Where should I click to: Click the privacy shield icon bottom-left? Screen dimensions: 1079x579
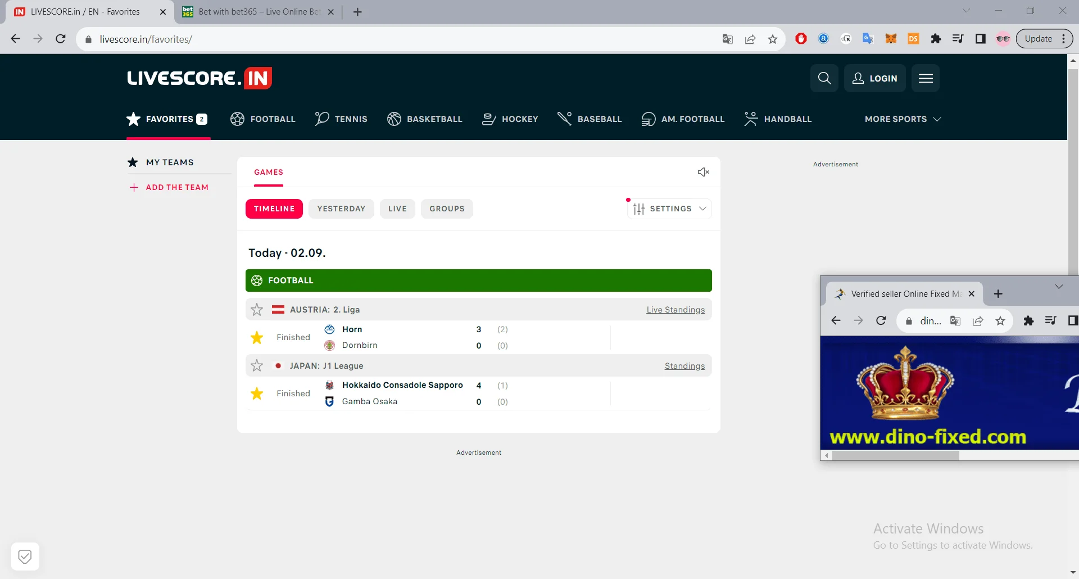[25, 557]
